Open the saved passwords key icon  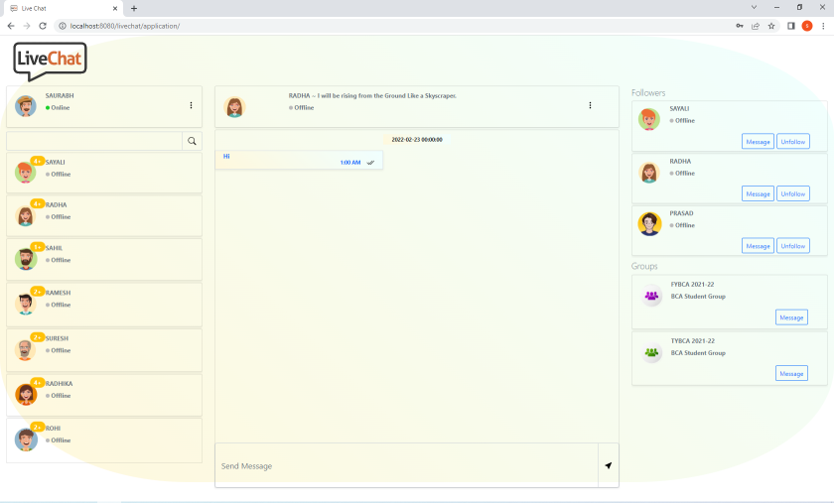[740, 26]
